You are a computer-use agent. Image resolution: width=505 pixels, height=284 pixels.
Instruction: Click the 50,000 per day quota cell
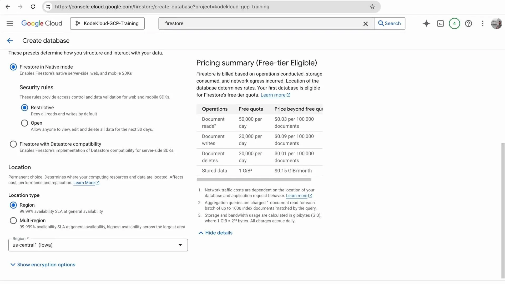(250, 123)
